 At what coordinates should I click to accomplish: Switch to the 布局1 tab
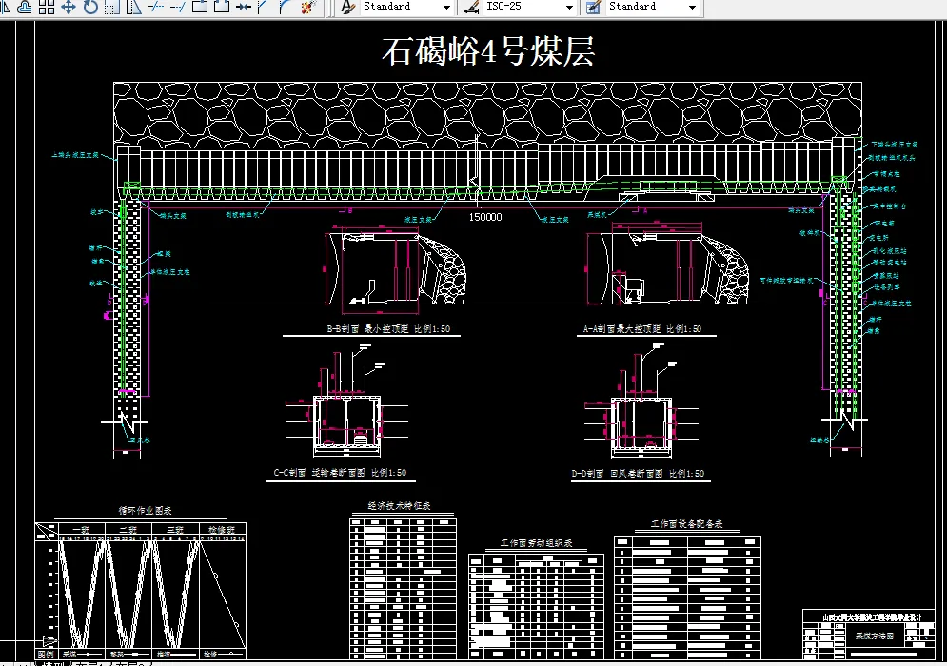86,661
